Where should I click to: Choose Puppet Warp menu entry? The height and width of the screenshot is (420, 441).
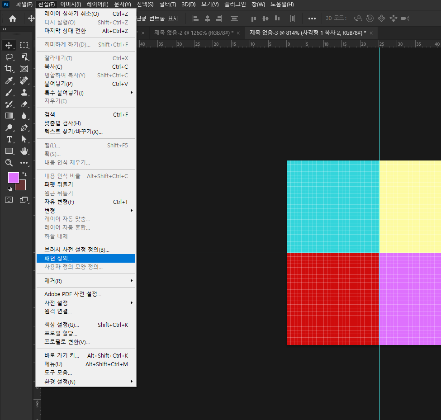tap(86, 185)
